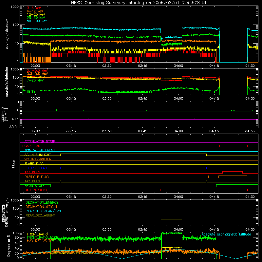Select the REAR_DEC_CHAN/128 legend label
The width and height of the screenshot is (262, 262).
43,211
